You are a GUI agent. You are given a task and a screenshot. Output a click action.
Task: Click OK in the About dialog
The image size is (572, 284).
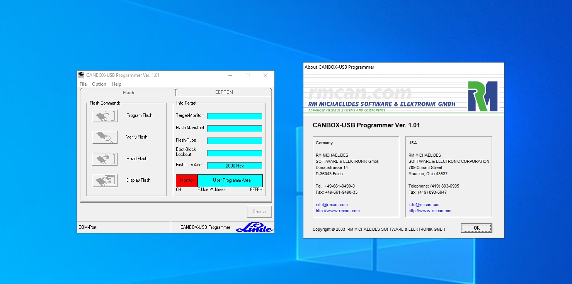(x=477, y=228)
